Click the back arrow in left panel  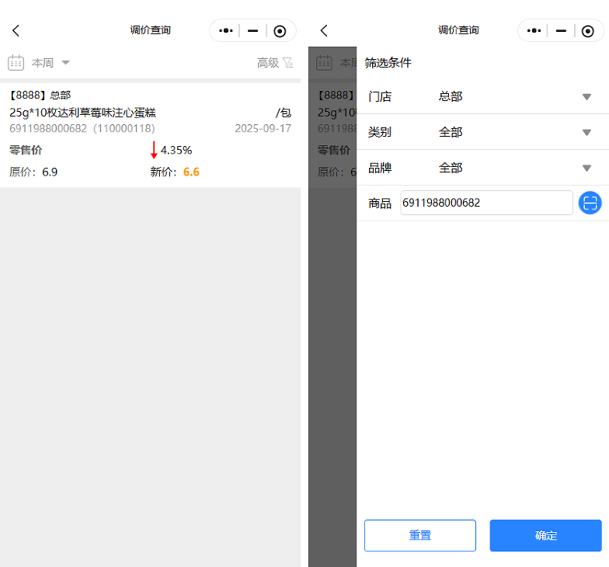16,31
